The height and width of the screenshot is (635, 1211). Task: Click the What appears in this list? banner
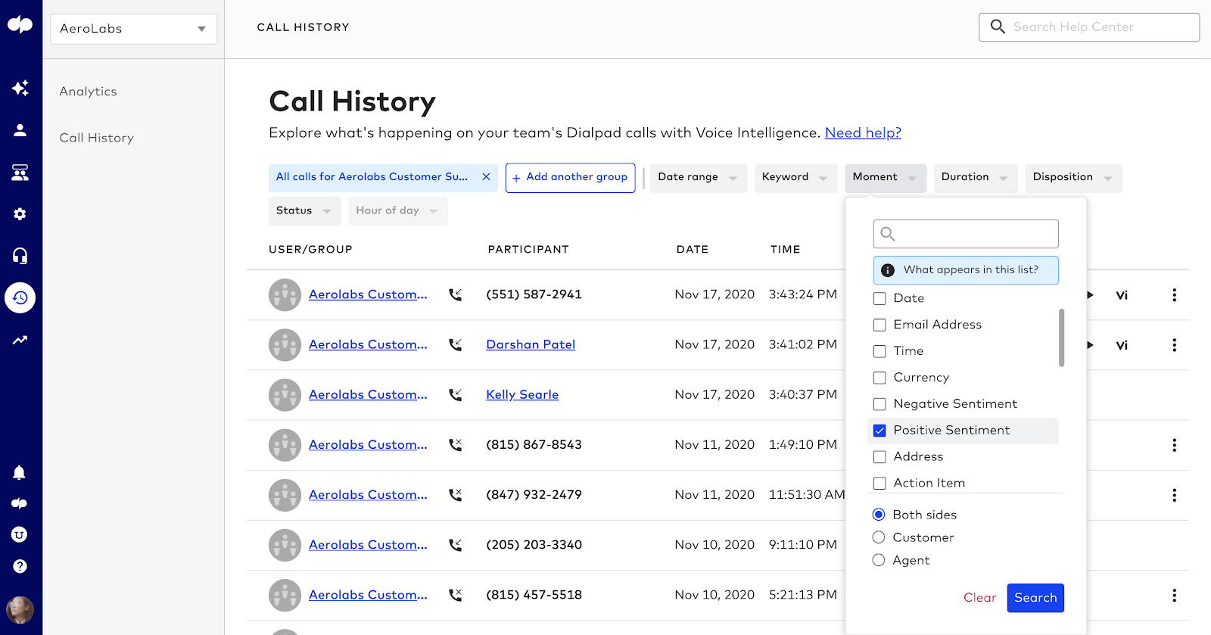[966, 270]
